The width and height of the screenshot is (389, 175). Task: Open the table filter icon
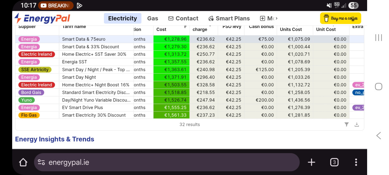[347, 125]
